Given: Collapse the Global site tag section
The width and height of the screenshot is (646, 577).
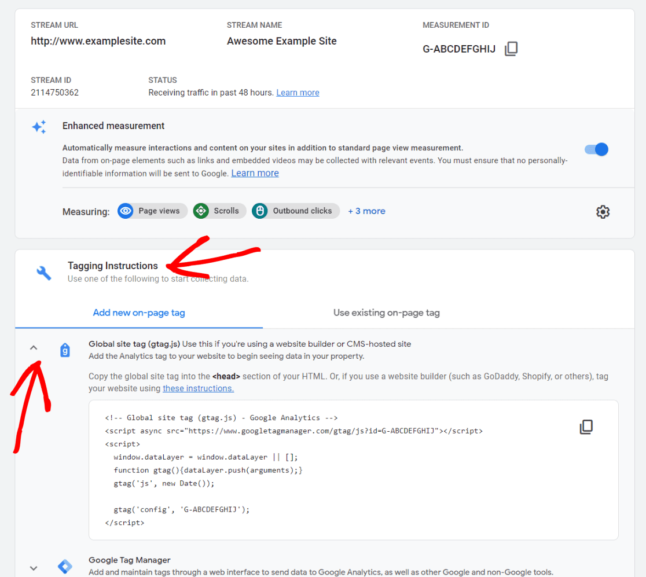Looking at the screenshot, I should coord(34,348).
